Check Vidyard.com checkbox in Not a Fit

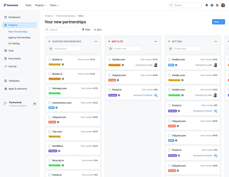(x=109, y=75)
